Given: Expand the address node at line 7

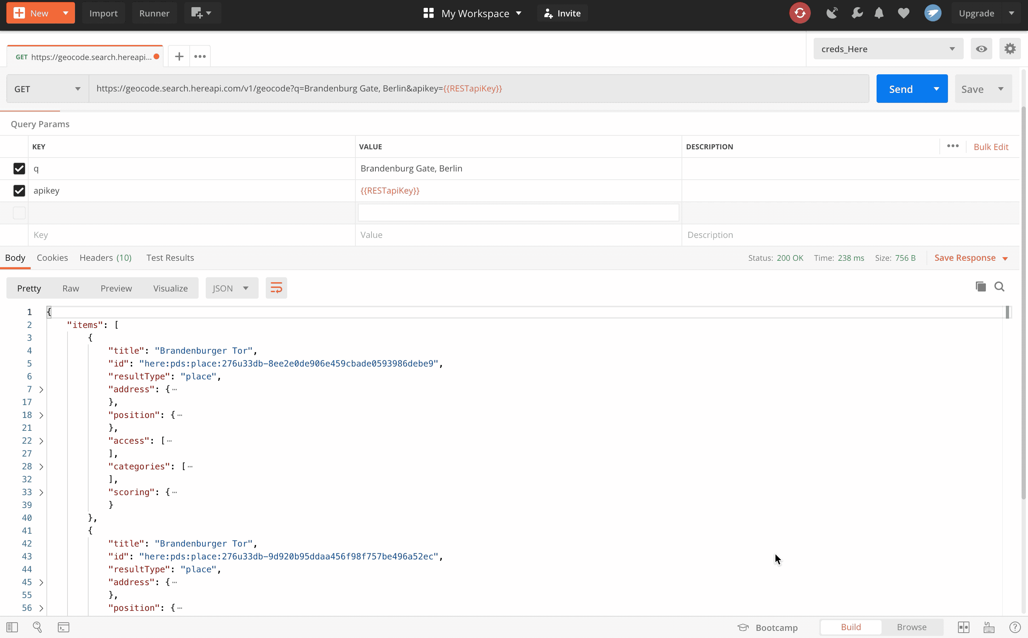Looking at the screenshot, I should [x=41, y=389].
